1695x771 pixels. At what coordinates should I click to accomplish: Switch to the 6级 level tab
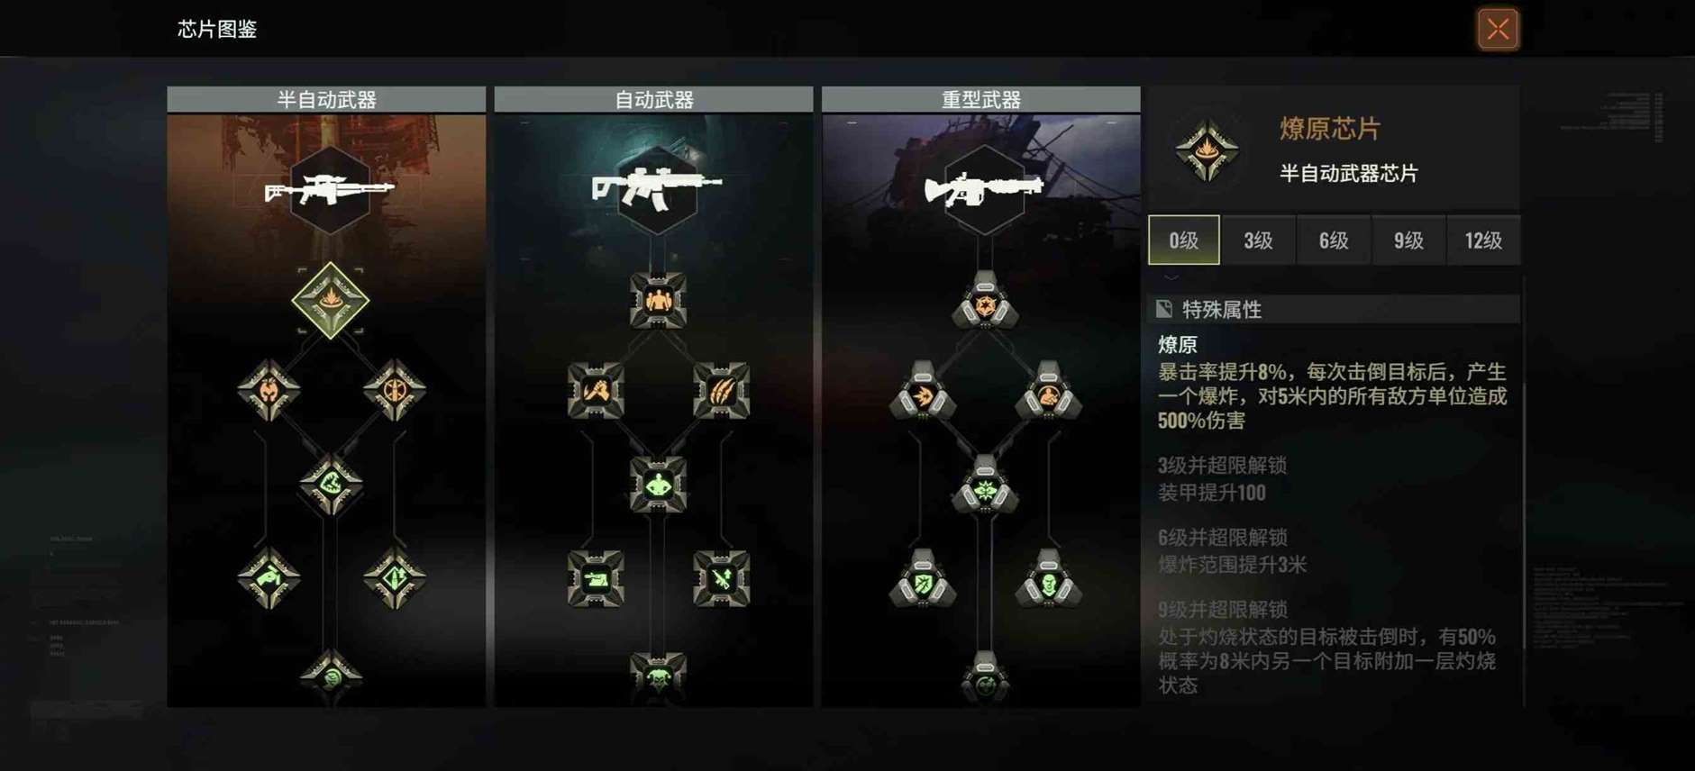(1334, 240)
